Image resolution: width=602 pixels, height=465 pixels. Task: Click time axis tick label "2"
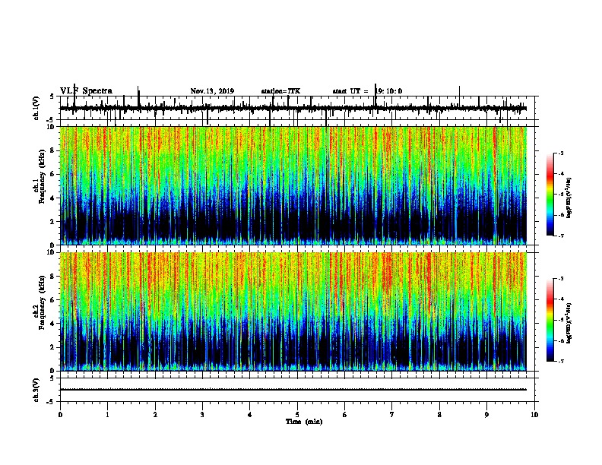155,415
